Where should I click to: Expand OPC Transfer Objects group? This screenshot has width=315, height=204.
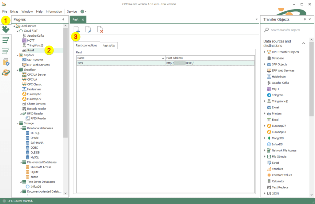click(x=265, y=52)
